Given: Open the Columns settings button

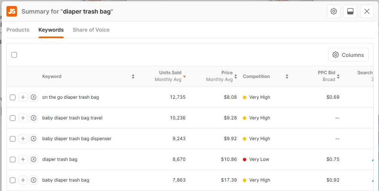Looking at the screenshot, I should tap(348, 55).
